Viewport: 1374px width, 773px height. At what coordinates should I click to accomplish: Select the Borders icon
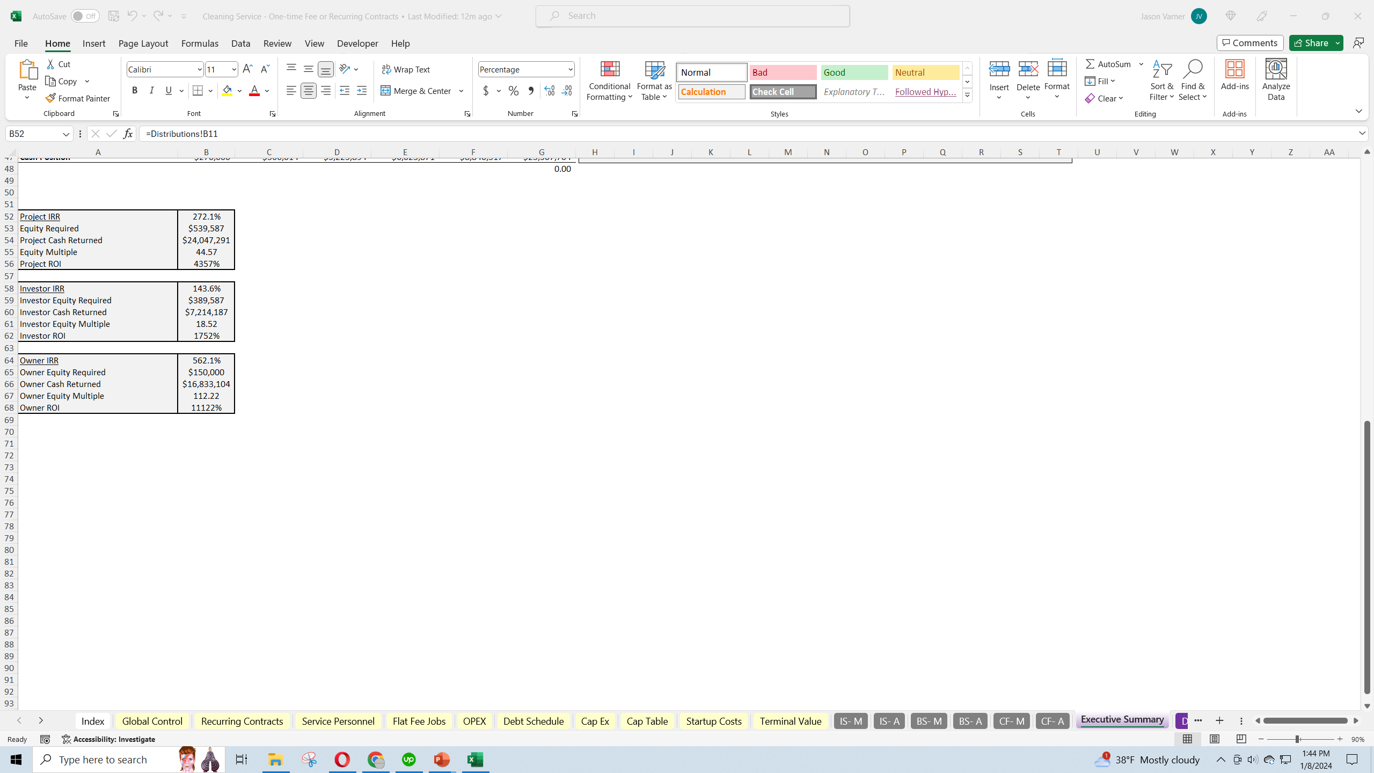(x=198, y=91)
